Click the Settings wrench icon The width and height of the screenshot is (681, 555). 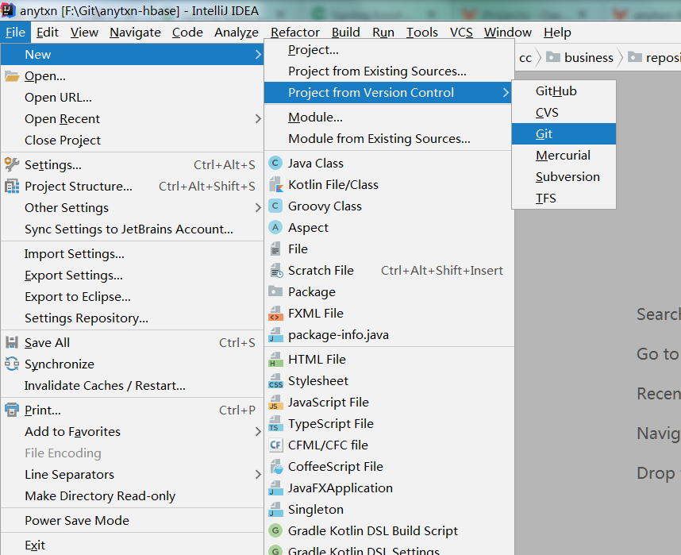tap(12, 164)
